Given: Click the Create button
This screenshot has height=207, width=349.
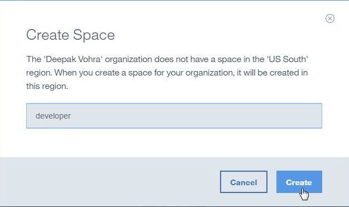Looking at the screenshot, I should click(299, 182).
